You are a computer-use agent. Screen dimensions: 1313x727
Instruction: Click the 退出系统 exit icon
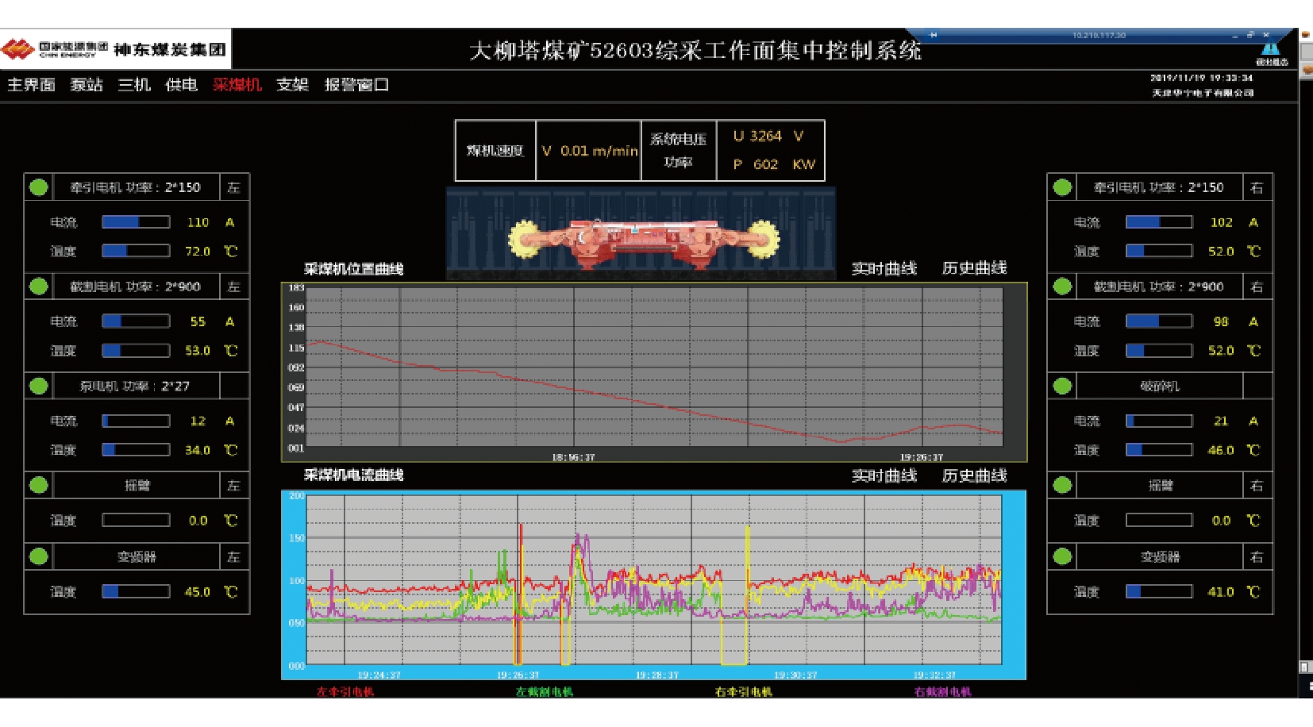[1271, 52]
